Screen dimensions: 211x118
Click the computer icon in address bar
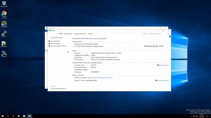pyautogui.click(x=61, y=34)
